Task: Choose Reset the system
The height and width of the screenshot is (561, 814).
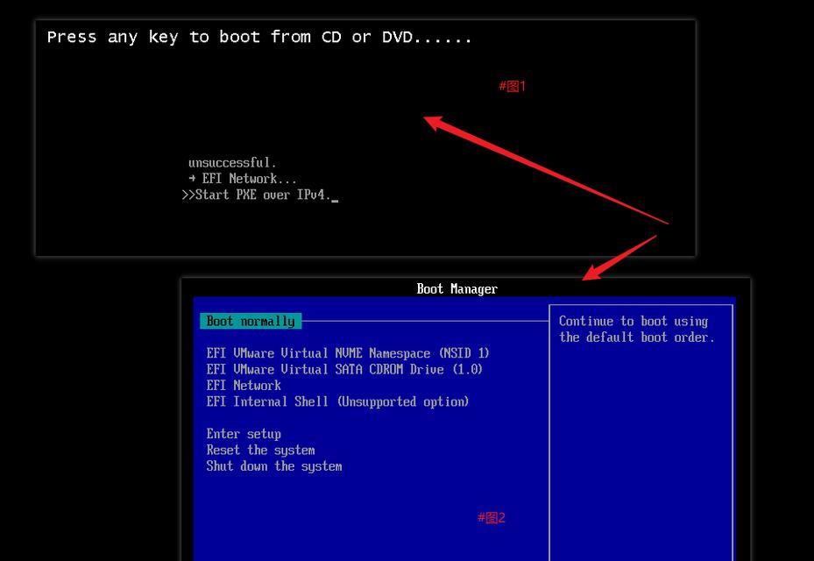Action: pyautogui.click(x=260, y=450)
